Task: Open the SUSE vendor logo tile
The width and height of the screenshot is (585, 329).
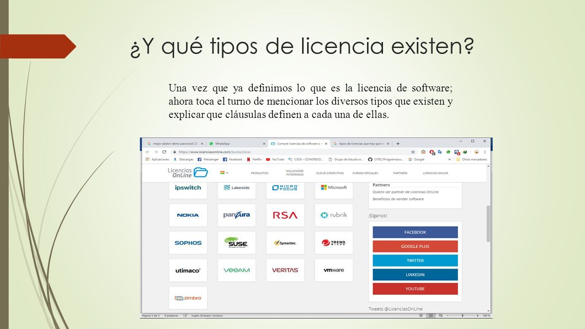Action: tap(236, 243)
